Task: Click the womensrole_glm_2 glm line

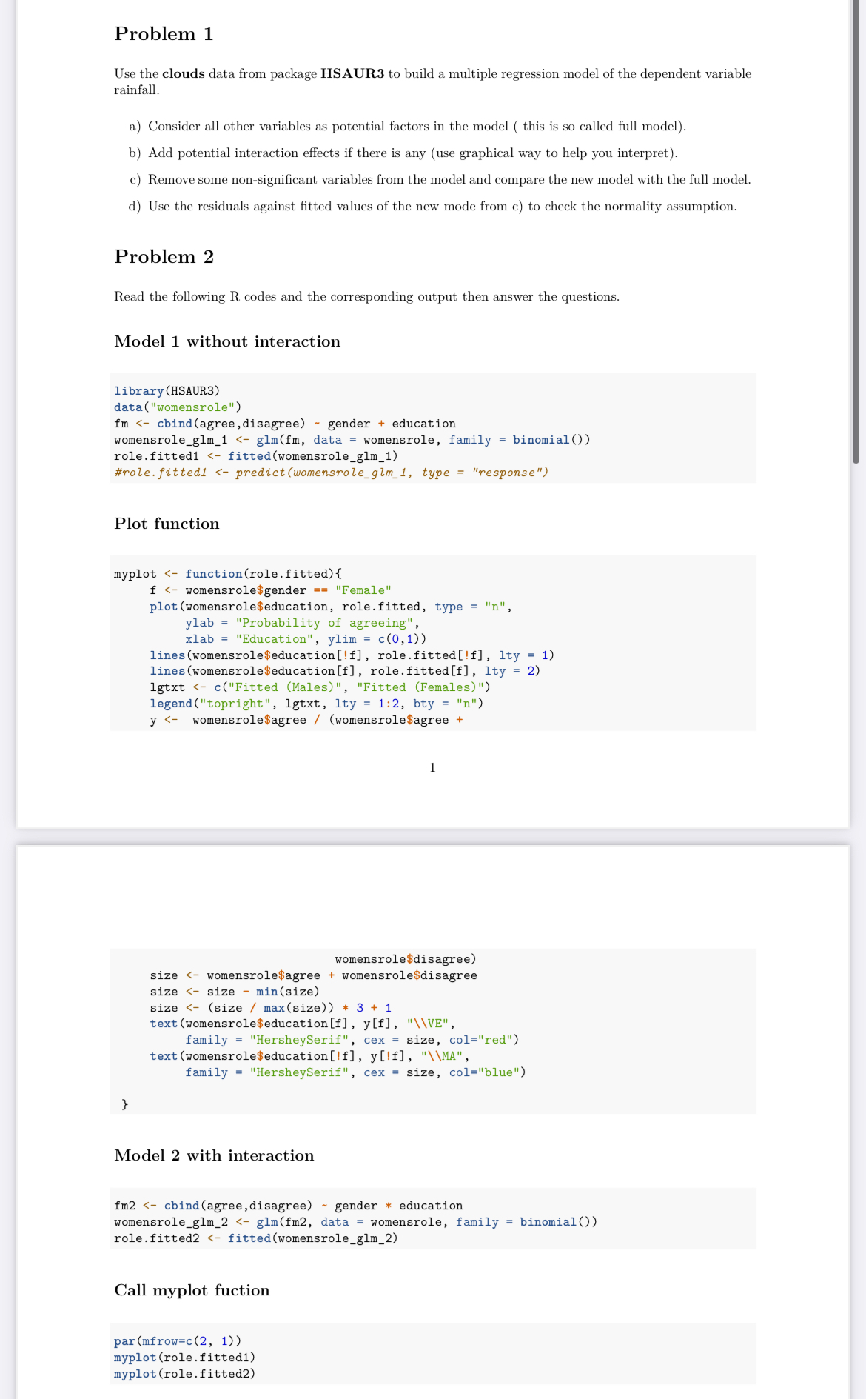Action: tap(356, 1222)
